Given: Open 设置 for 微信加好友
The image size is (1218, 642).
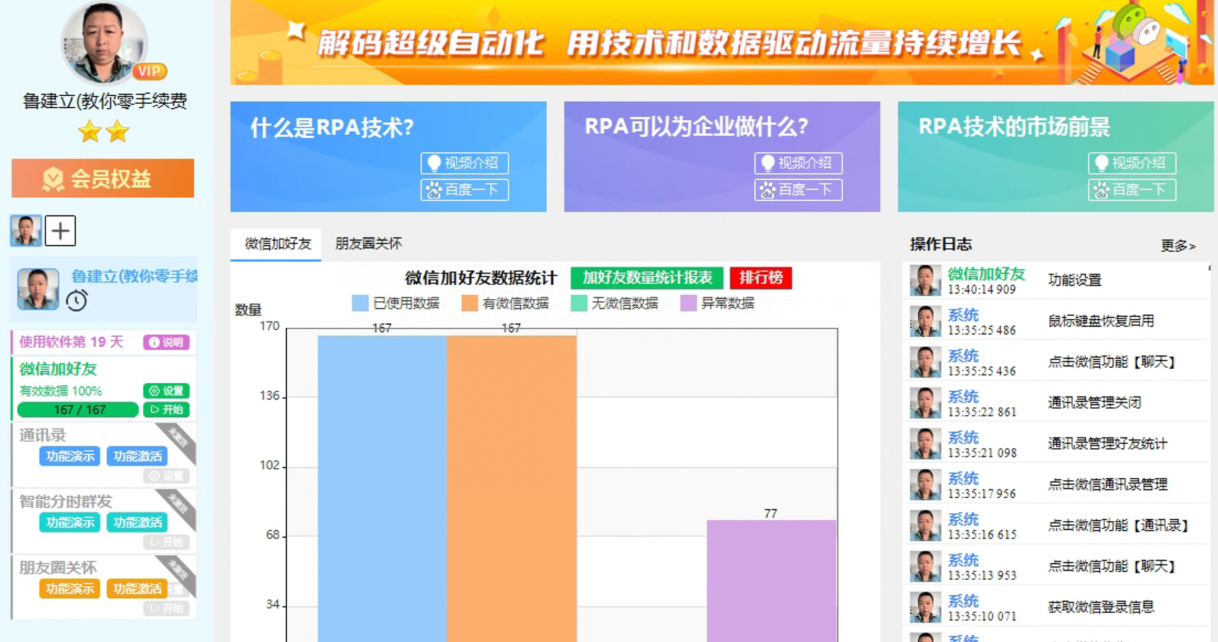Looking at the screenshot, I should [x=166, y=390].
